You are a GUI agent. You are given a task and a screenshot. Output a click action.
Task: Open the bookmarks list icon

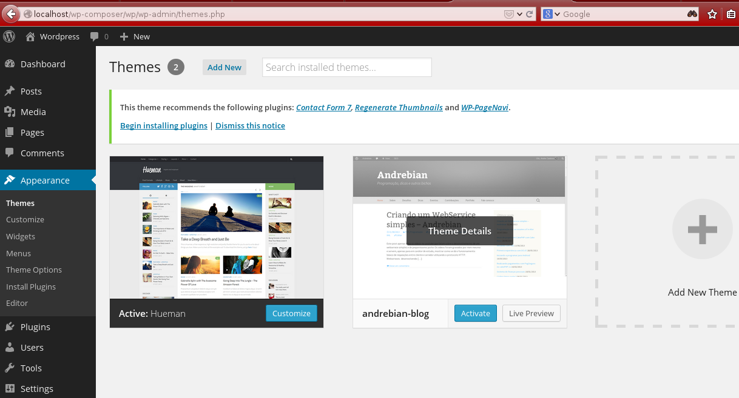point(732,14)
